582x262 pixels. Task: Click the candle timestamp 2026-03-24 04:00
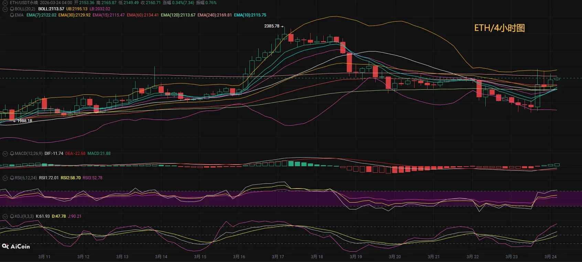pos(56,3)
